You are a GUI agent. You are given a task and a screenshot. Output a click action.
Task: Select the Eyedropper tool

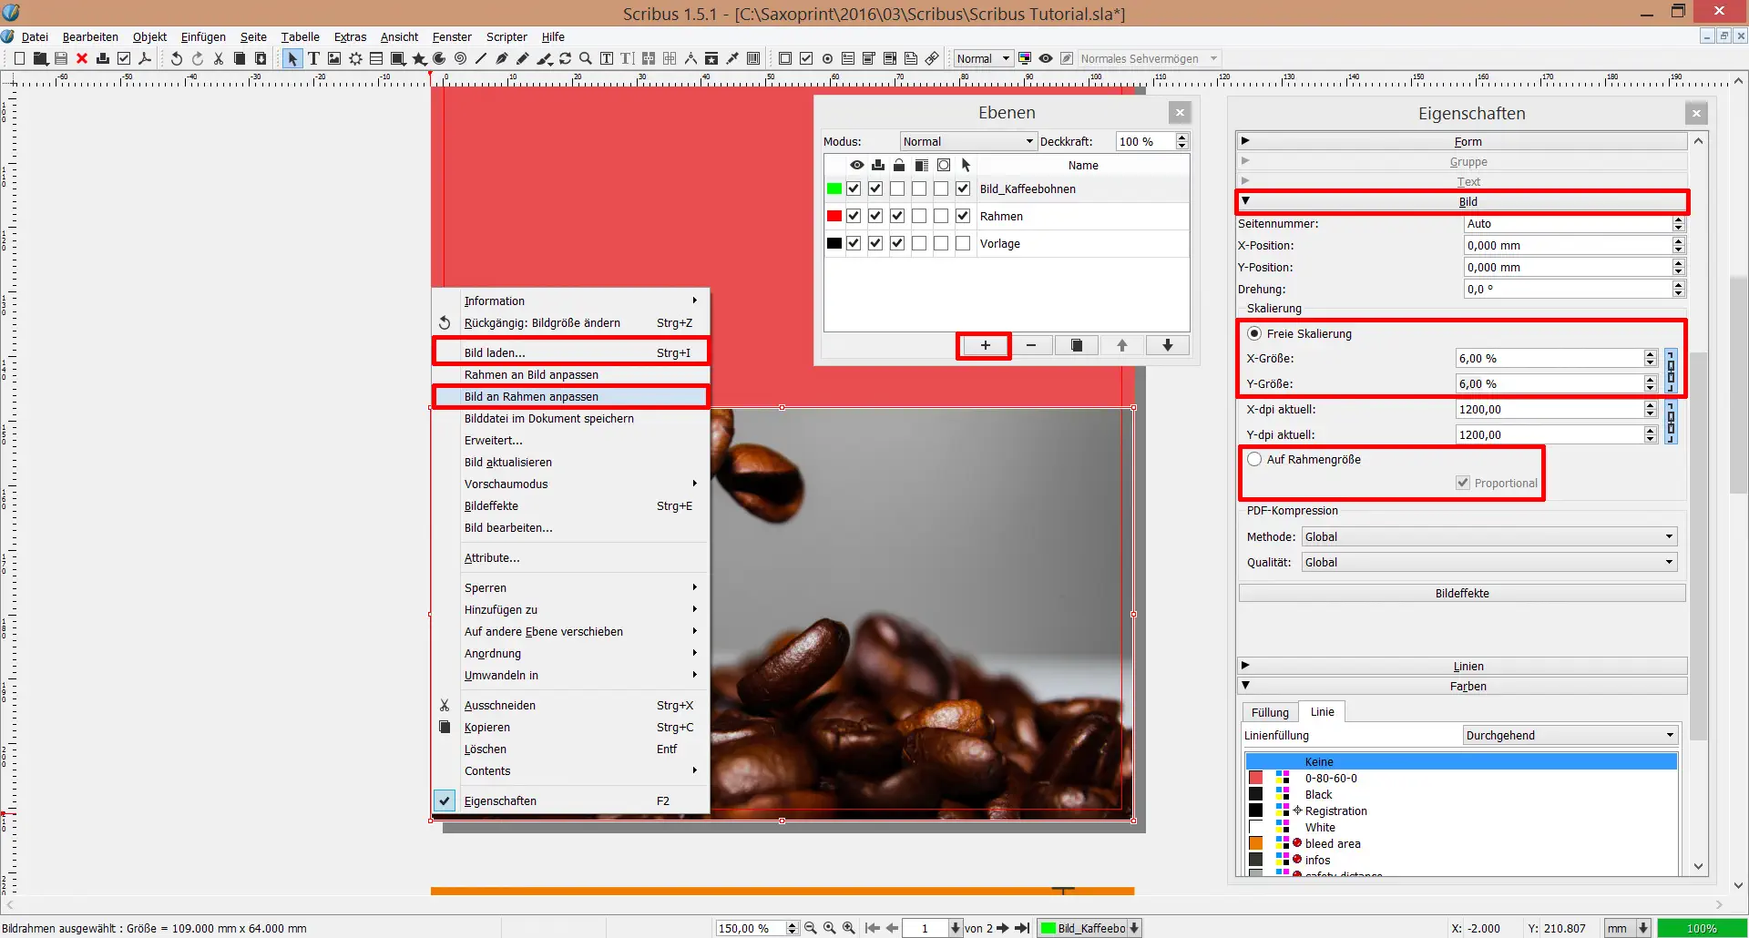pos(732,58)
